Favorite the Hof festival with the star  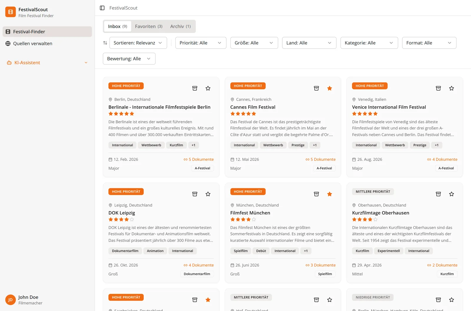pyautogui.click(x=329, y=300)
